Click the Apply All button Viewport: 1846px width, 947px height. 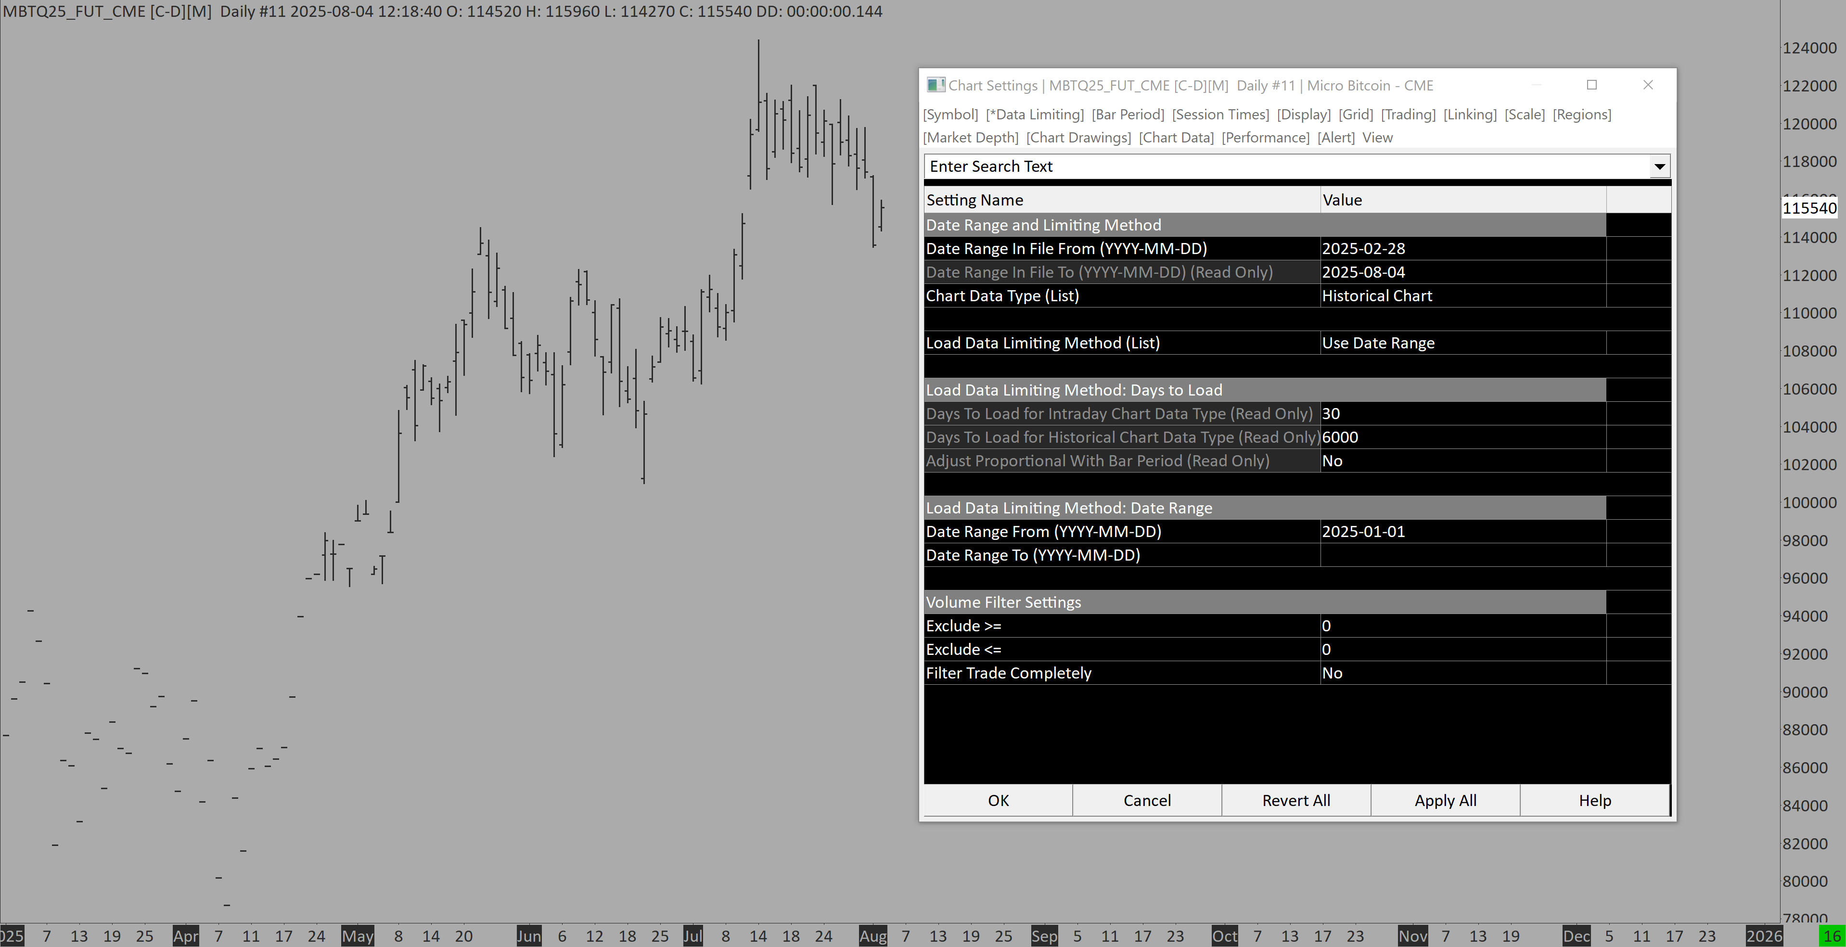coord(1445,800)
